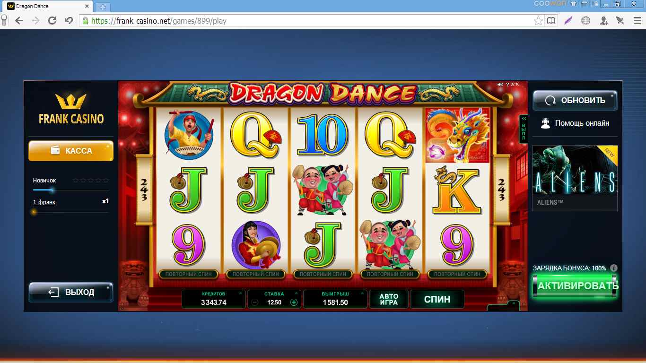Increase the bet with the plus button

[294, 302]
